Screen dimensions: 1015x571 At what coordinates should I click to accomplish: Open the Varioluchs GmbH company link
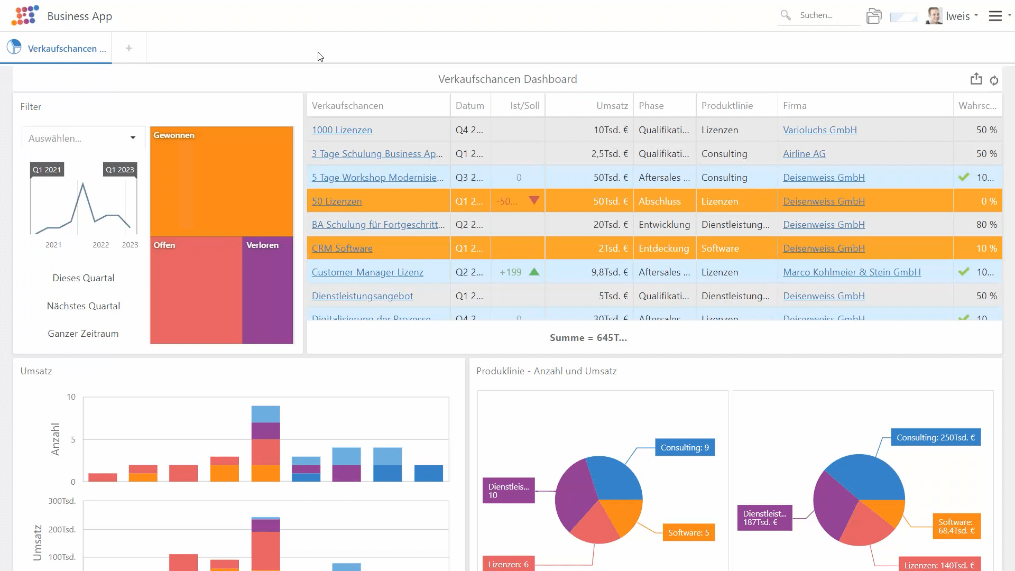[819, 130]
